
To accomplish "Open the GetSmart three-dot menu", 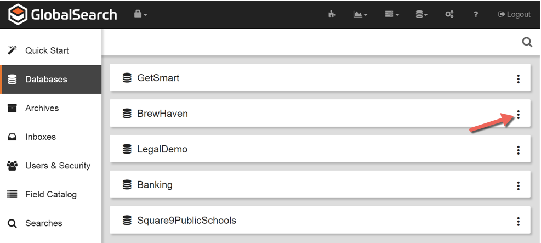I will pos(518,79).
